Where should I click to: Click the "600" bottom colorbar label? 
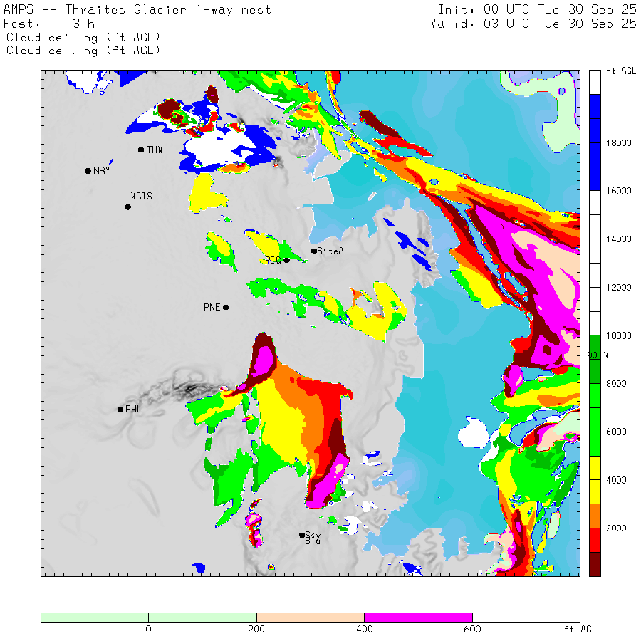[473, 629]
